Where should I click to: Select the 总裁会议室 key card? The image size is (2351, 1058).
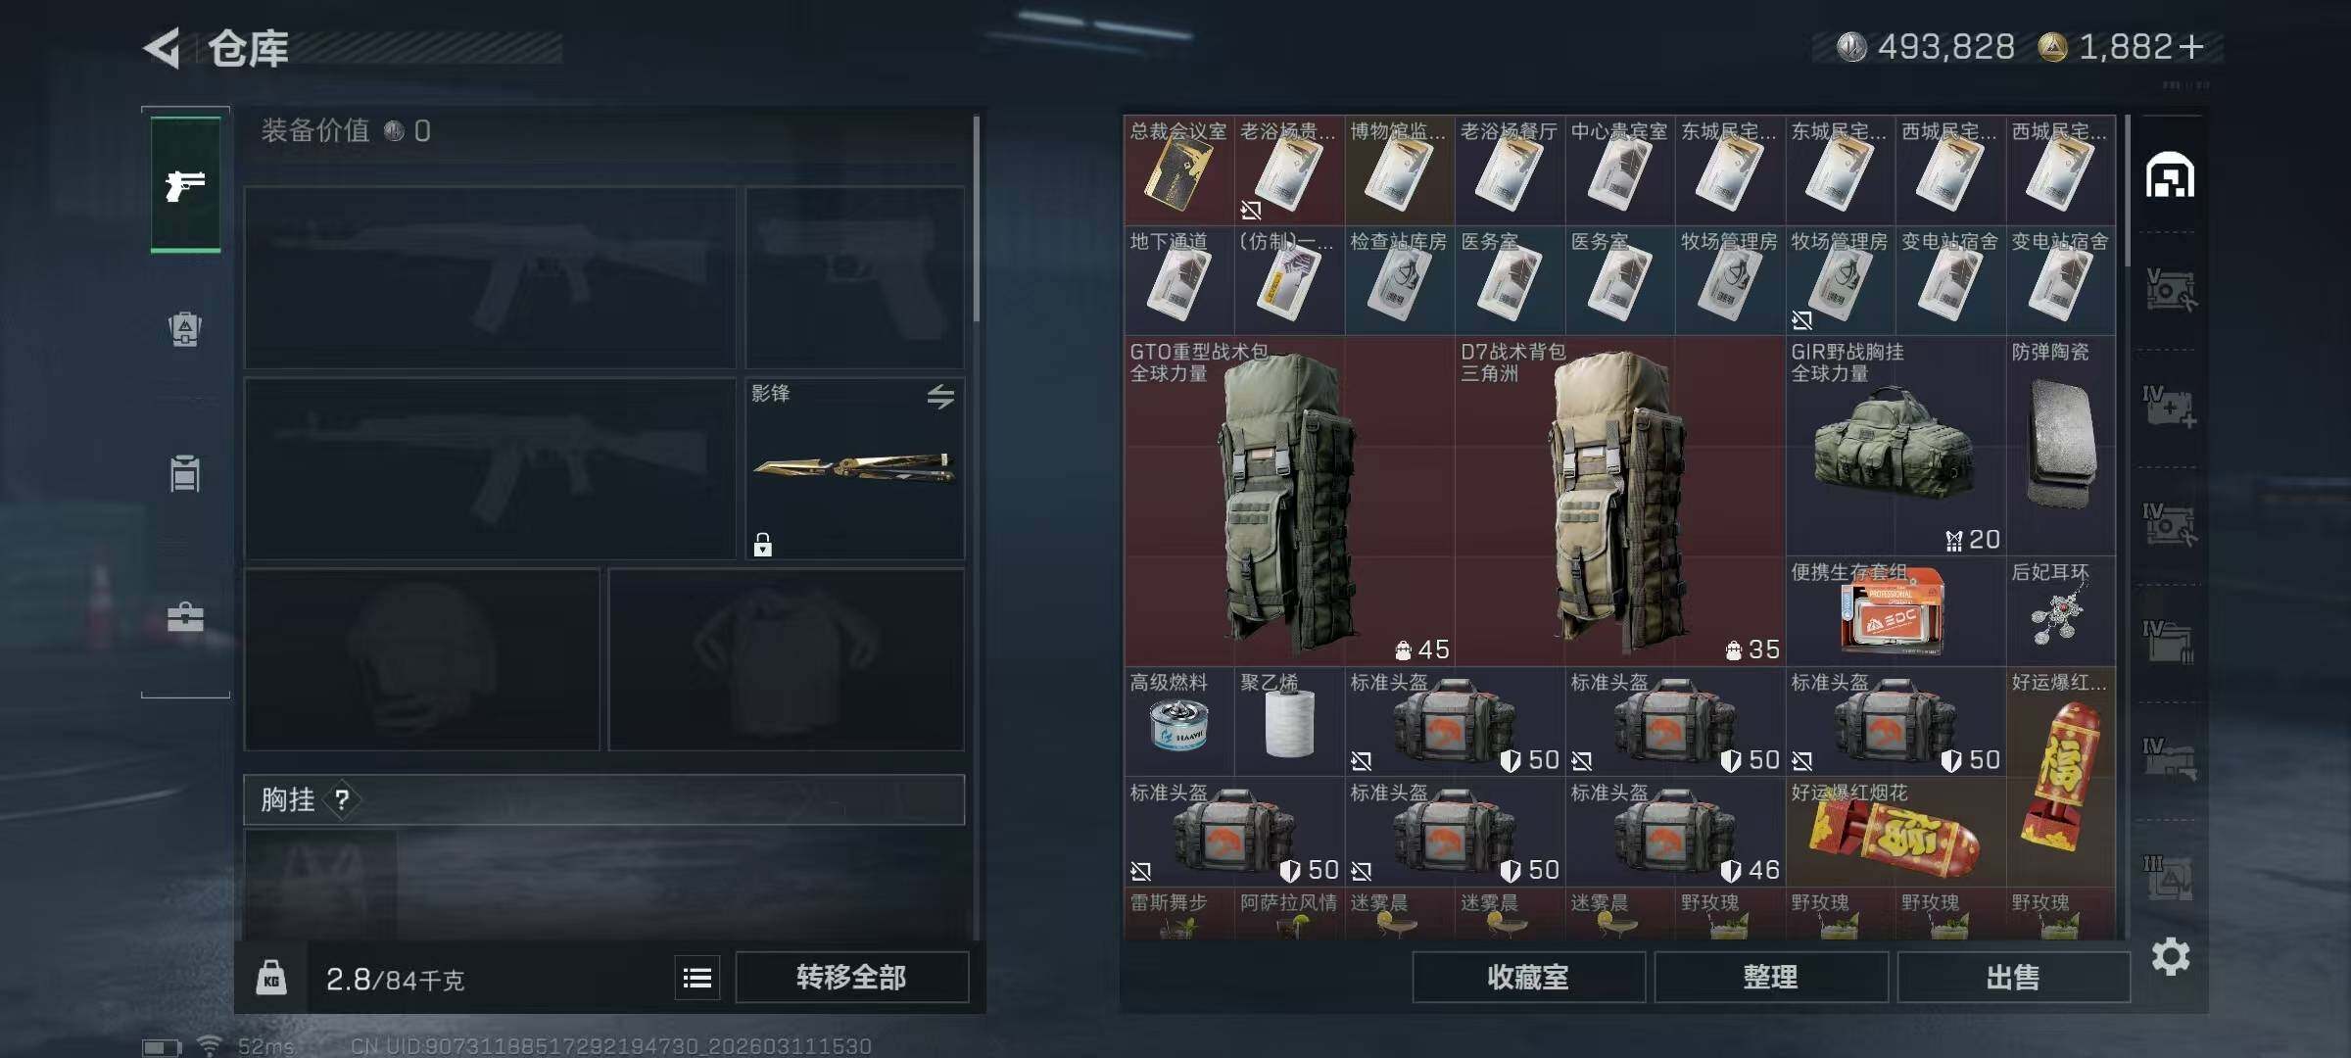point(1178,170)
